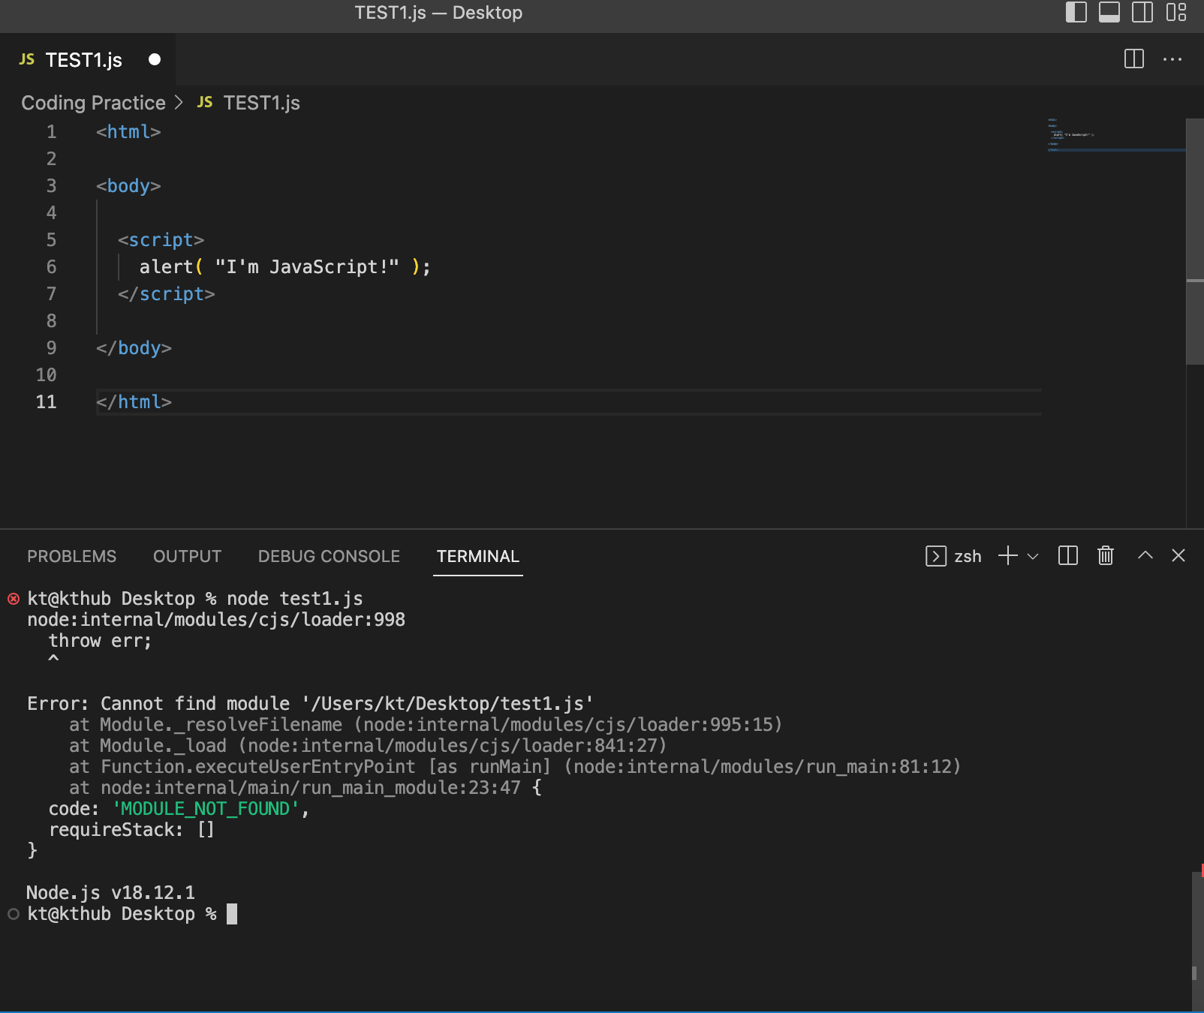Screen dimensions: 1204x1013
Task: Click window title 'TEST1.js — Desktop'
Action: [438, 13]
